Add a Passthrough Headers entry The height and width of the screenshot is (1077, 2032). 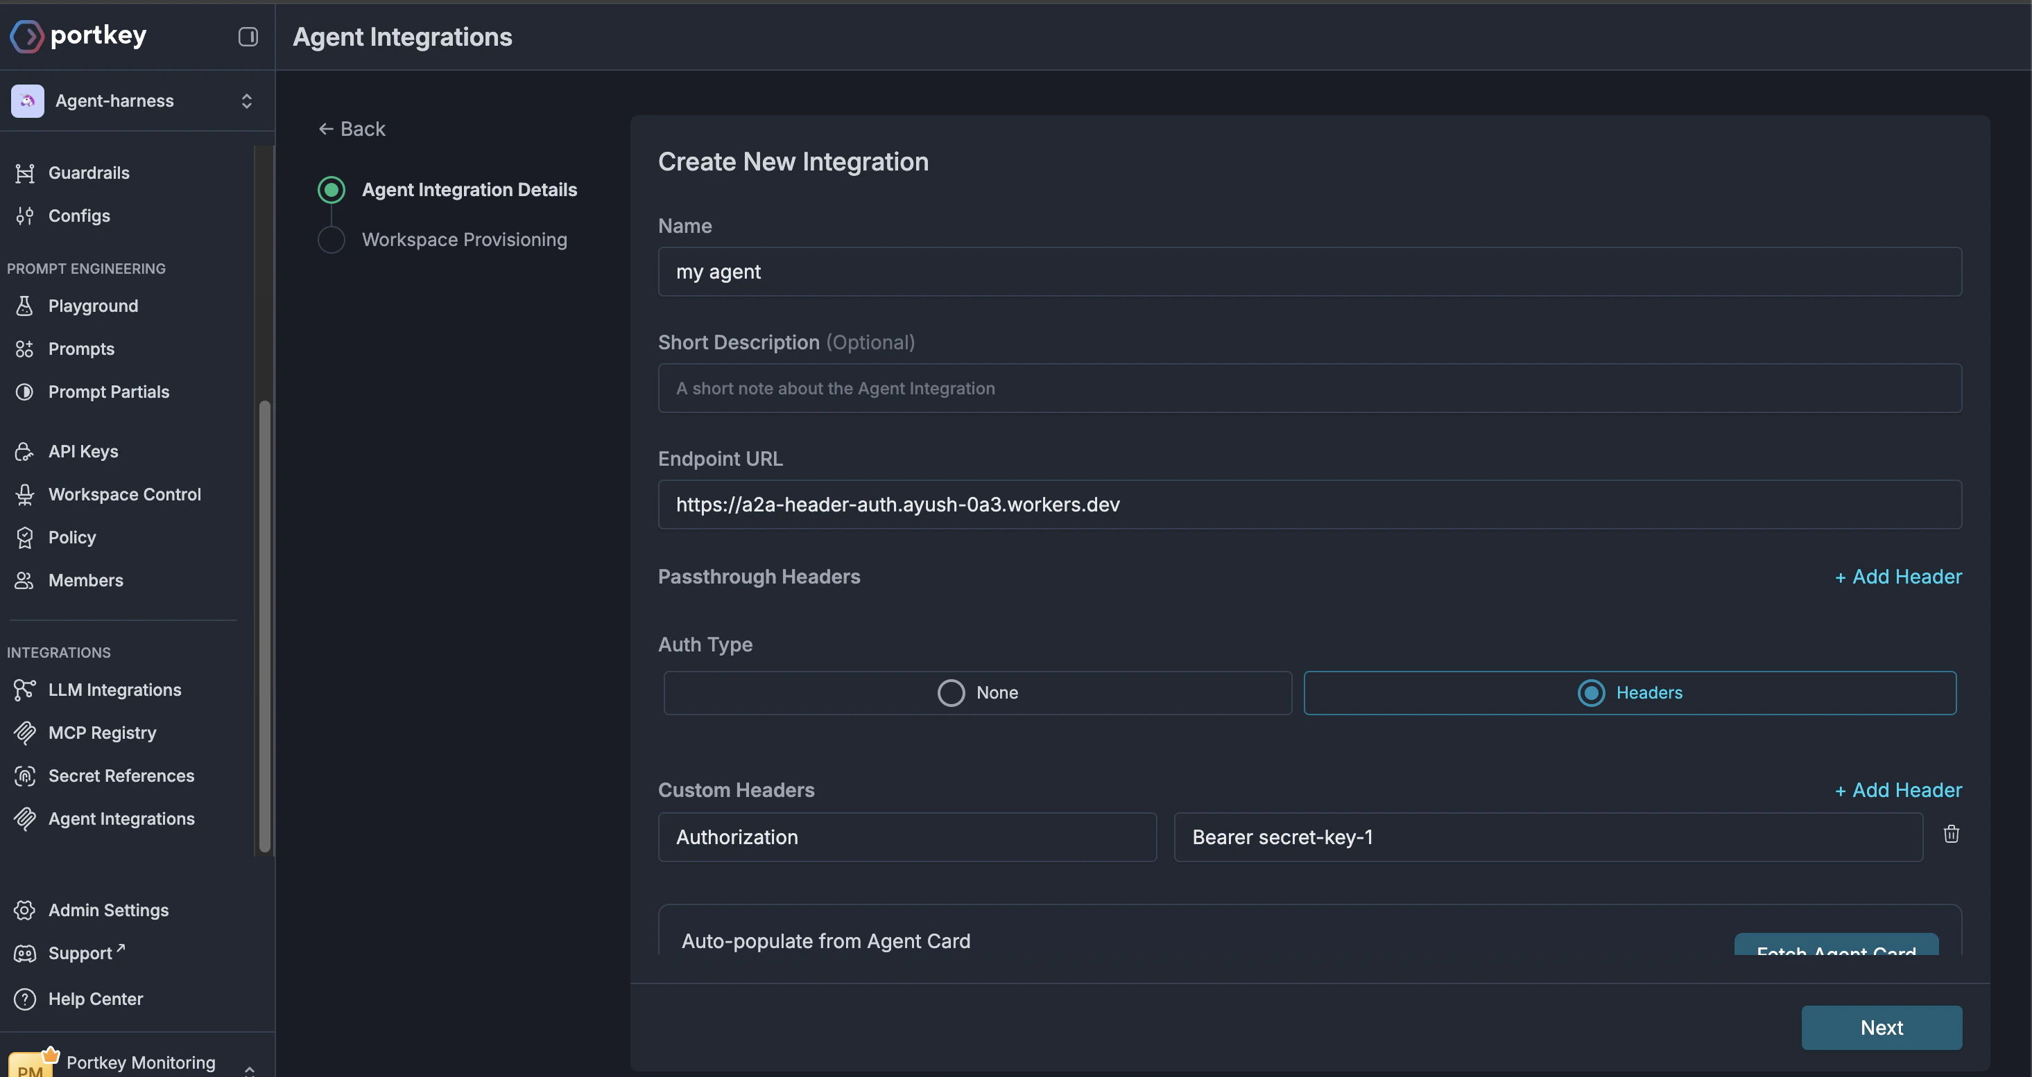pos(1898,577)
